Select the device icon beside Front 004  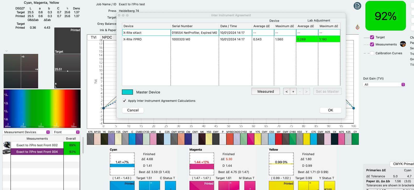coord(6,152)
